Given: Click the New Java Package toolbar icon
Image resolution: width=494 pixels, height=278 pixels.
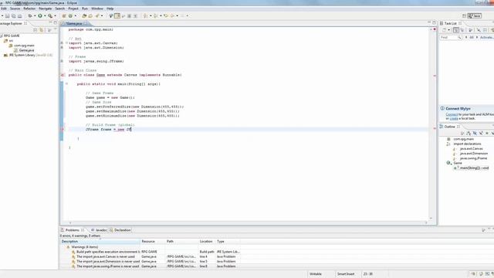Looking at the screenshot, I should (64, 15).
